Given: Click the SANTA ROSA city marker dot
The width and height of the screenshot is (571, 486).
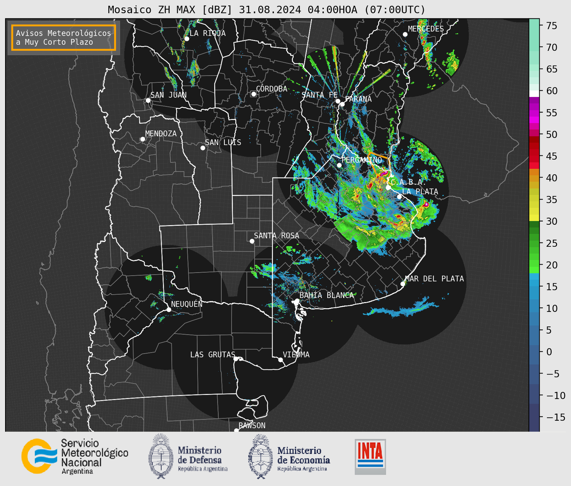Looking at the screenshot, I should (x=252, y=241).
